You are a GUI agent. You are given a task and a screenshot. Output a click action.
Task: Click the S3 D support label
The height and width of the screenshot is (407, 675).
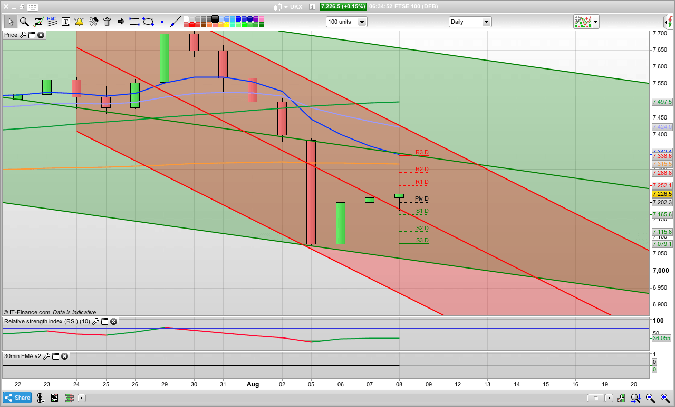[x=422, y=241]
